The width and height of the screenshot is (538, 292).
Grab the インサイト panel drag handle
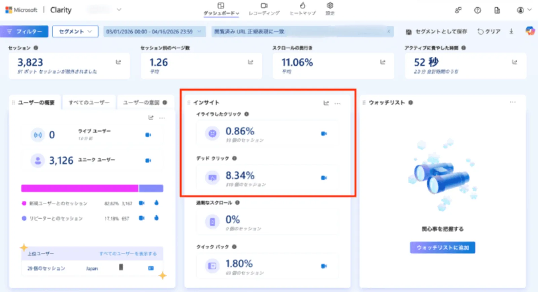point(189,103)
